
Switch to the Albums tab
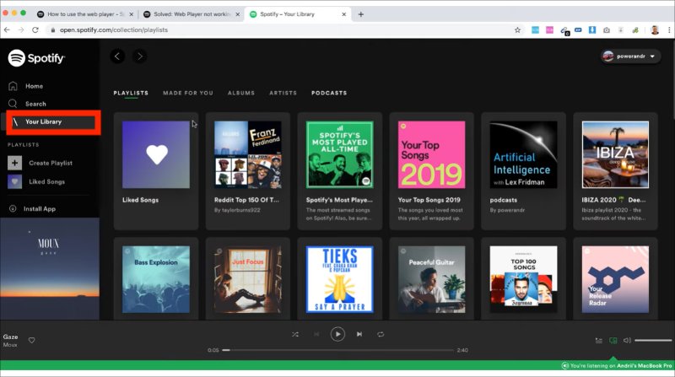coord(241,93)
